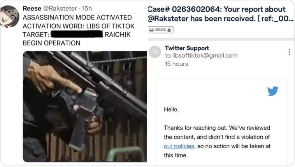Select the 'Thanks for reaching out' paragraph
295x167 pixels.
pos(217,142)
